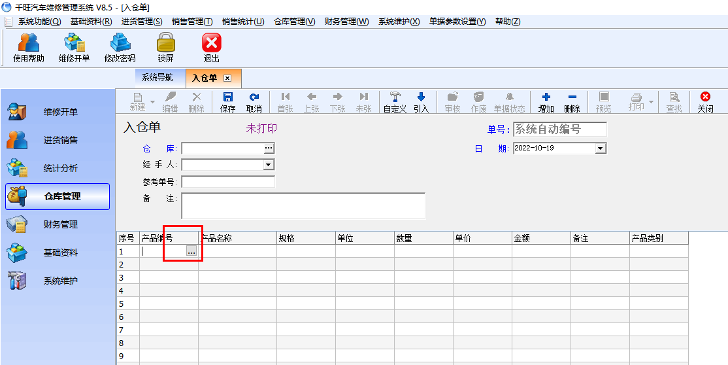Click the 新建 new document icon
The image size is (728, 365).
[137, 102]
